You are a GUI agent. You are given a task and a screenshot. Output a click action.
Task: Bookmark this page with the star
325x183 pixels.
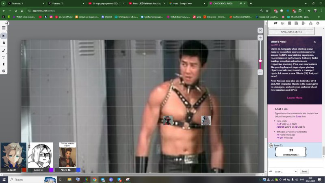(267, 11)
